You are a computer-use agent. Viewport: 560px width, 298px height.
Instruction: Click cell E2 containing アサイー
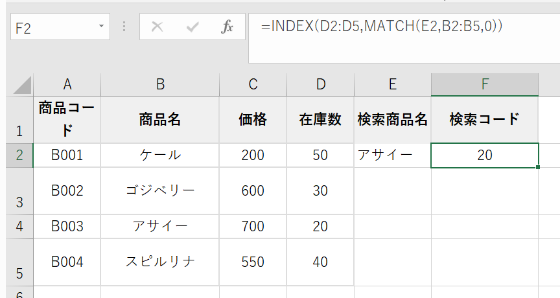click(392, 155)
